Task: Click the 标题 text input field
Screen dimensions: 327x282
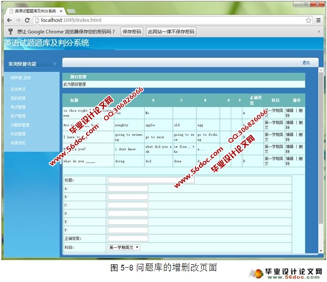Action: tap(151, 180)
